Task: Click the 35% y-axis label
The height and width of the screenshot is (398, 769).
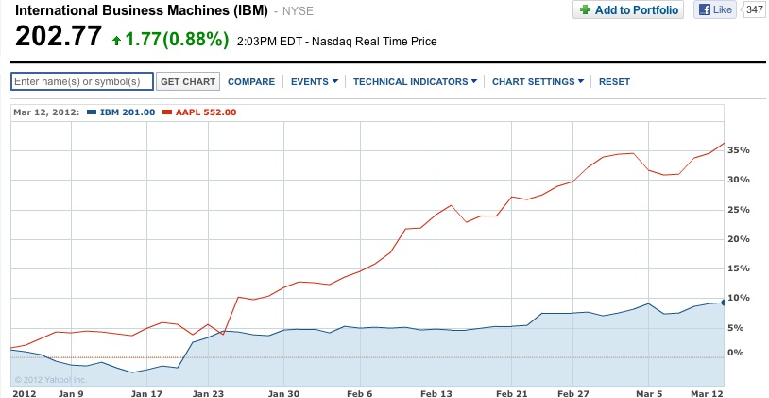Action: 738,150
